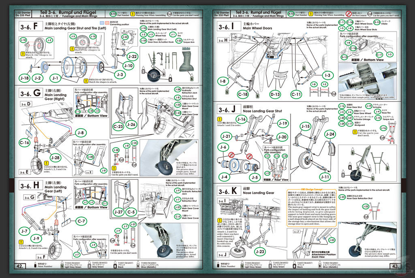Select the A-12 part number bubble in the page 43 header

click(x=291, y=14)
